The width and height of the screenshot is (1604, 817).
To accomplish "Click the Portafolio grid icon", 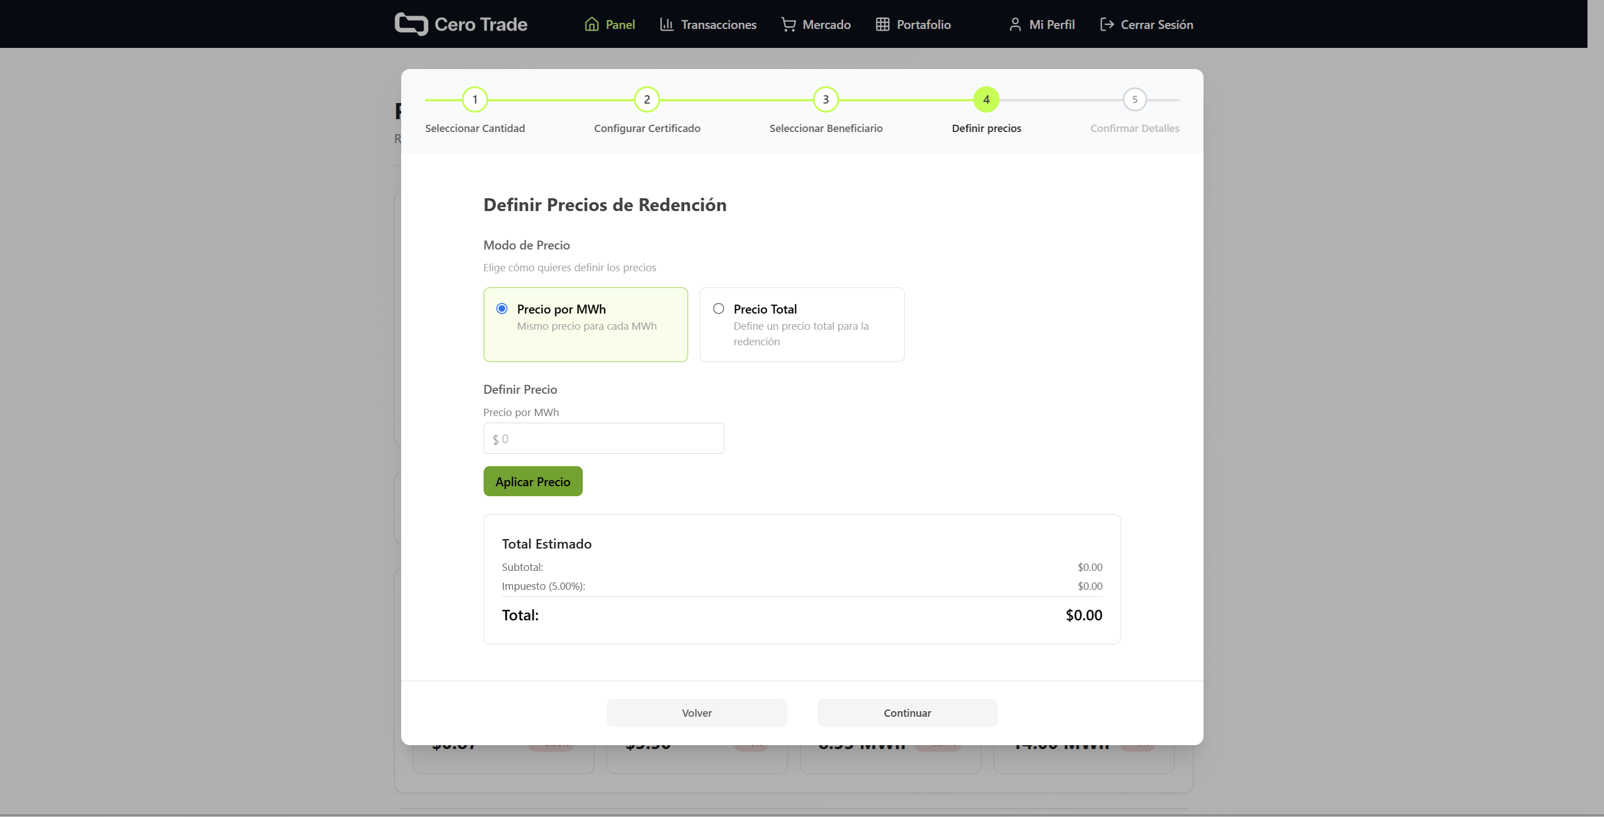I will (x=883, y=25).
